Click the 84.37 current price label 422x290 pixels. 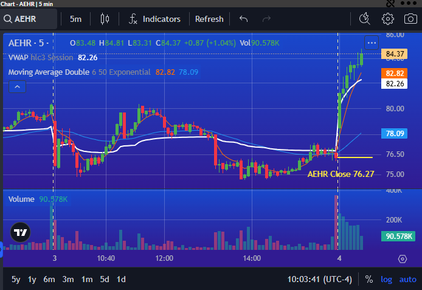(x=394, y=54)
